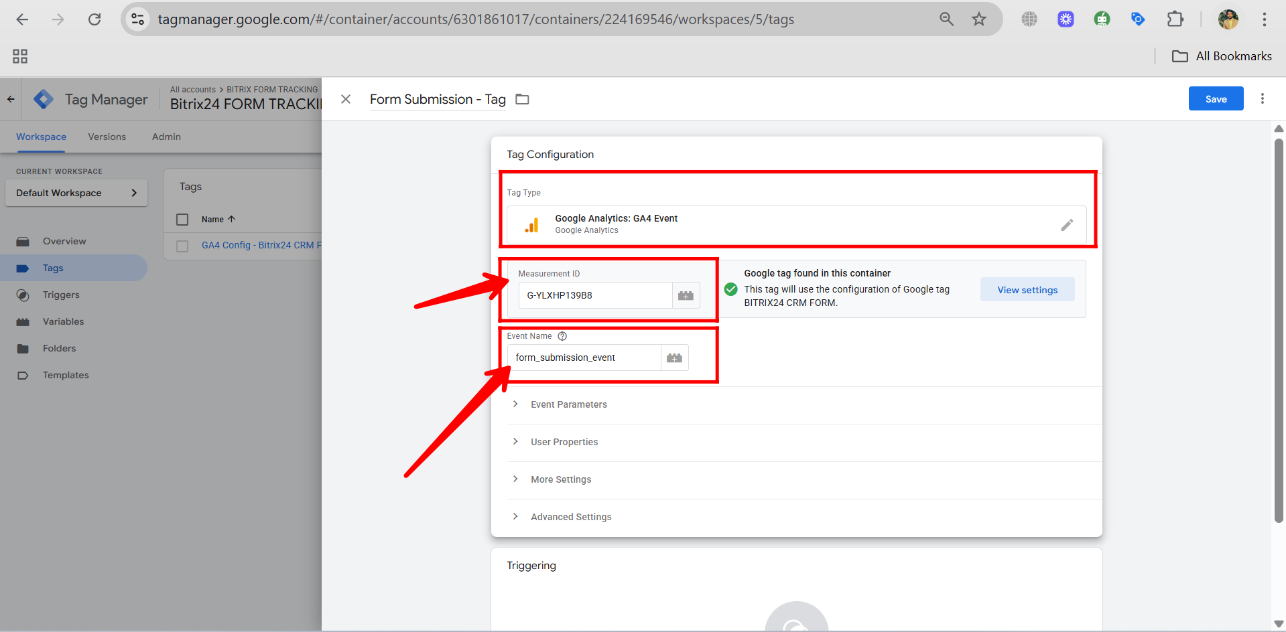Open site information icon in address bar

pyautogui.click(x=137, y=19)
